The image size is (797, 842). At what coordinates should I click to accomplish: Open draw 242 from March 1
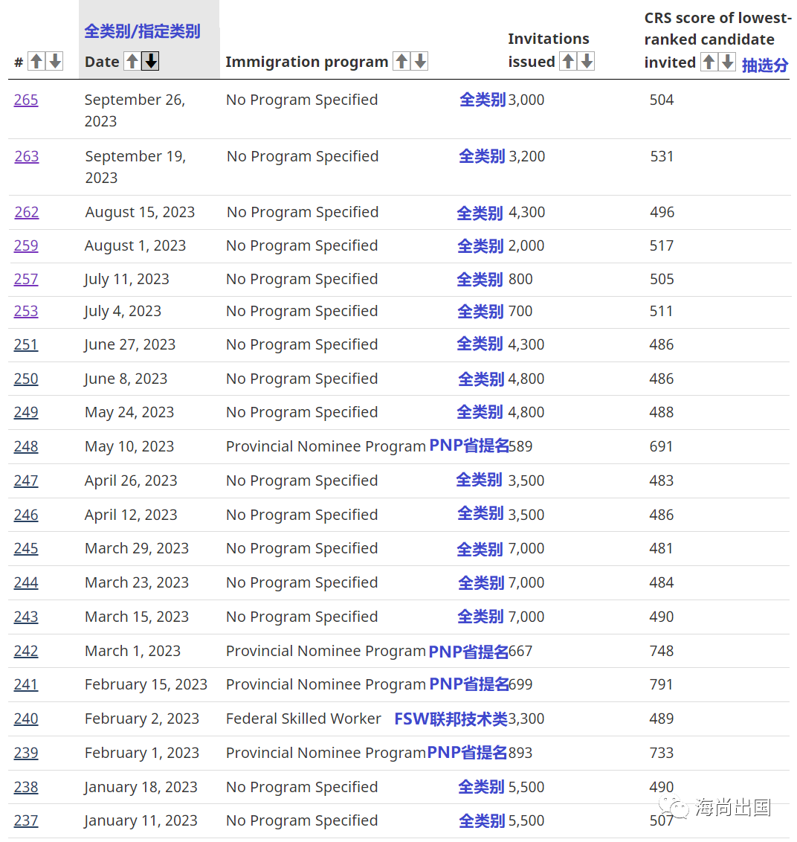tap(26, 651)
